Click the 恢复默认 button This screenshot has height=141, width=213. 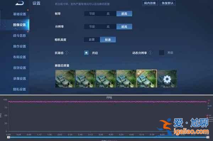point(168,3)
